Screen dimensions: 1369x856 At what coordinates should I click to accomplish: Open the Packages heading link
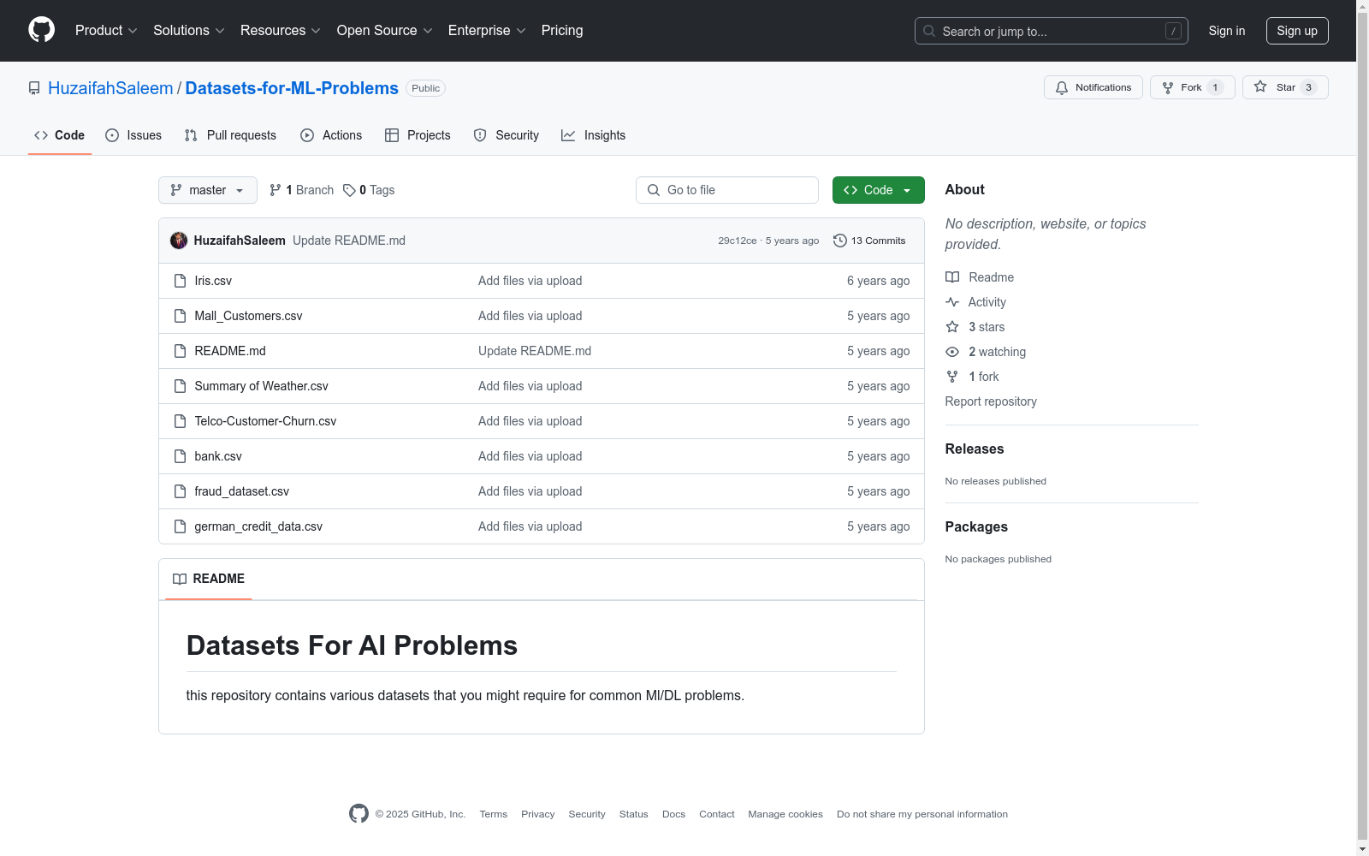click(x=976, y=526)
